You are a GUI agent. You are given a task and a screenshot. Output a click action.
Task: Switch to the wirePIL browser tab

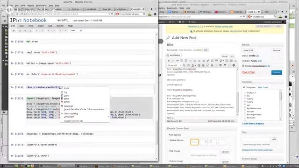pyautogui.click(x=138, y=9)
